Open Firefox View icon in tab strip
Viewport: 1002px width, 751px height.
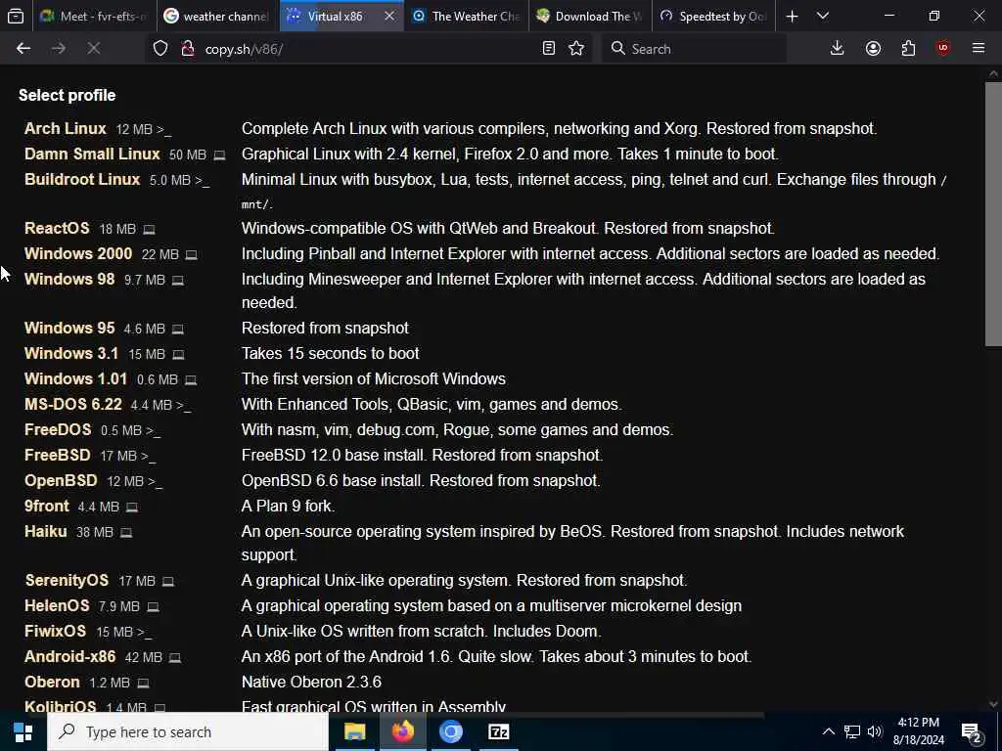pyautogui.click(x=16, y=16)
